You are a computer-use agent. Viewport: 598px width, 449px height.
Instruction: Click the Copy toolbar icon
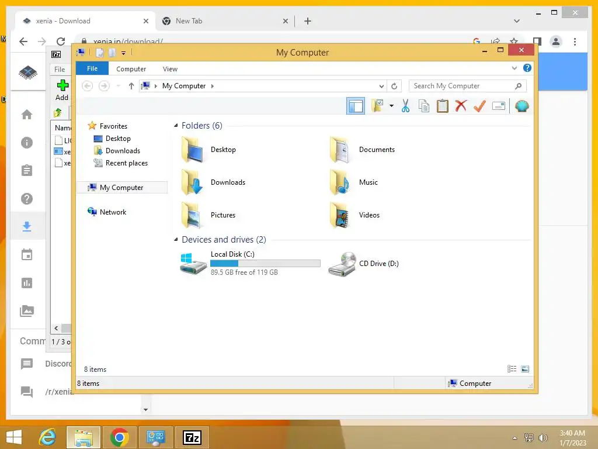pyautogui.click(x=424, y=106)
